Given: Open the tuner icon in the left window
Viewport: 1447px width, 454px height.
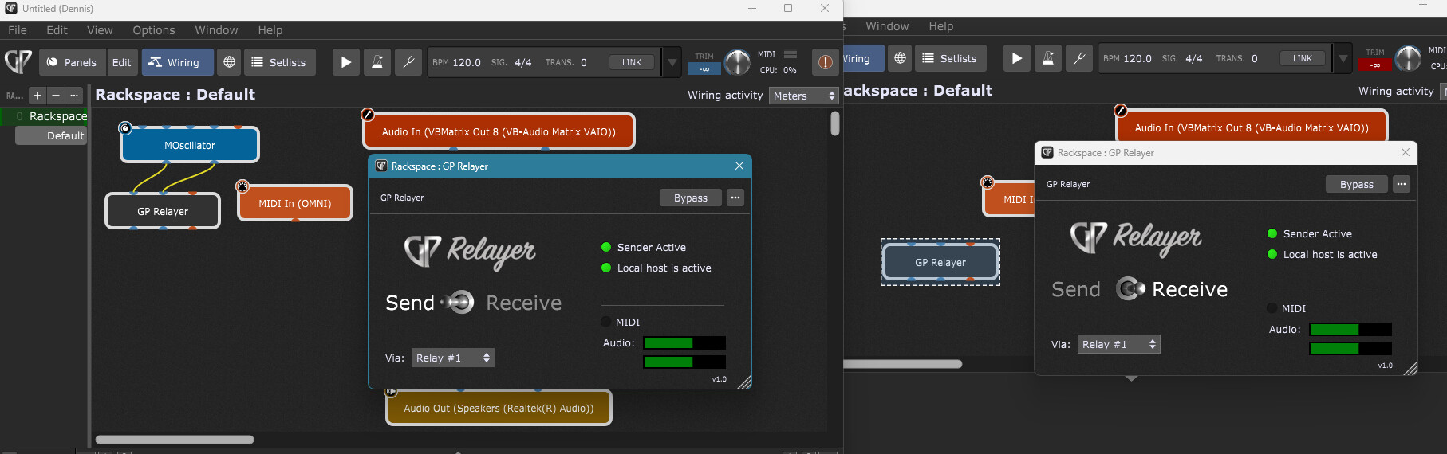Looking at the screenshot, I should point(408,62).
